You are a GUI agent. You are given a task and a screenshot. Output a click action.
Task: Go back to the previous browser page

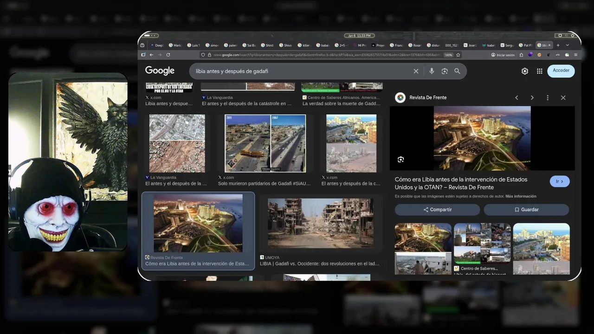point(151,55)
